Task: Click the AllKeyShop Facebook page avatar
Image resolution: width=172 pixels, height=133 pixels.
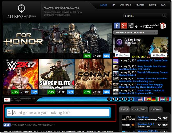Action: (119, 42)
